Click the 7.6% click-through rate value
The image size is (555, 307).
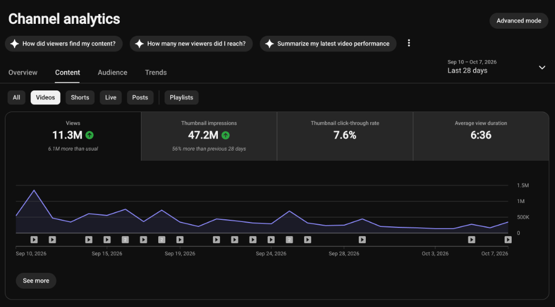pos(345,135)
